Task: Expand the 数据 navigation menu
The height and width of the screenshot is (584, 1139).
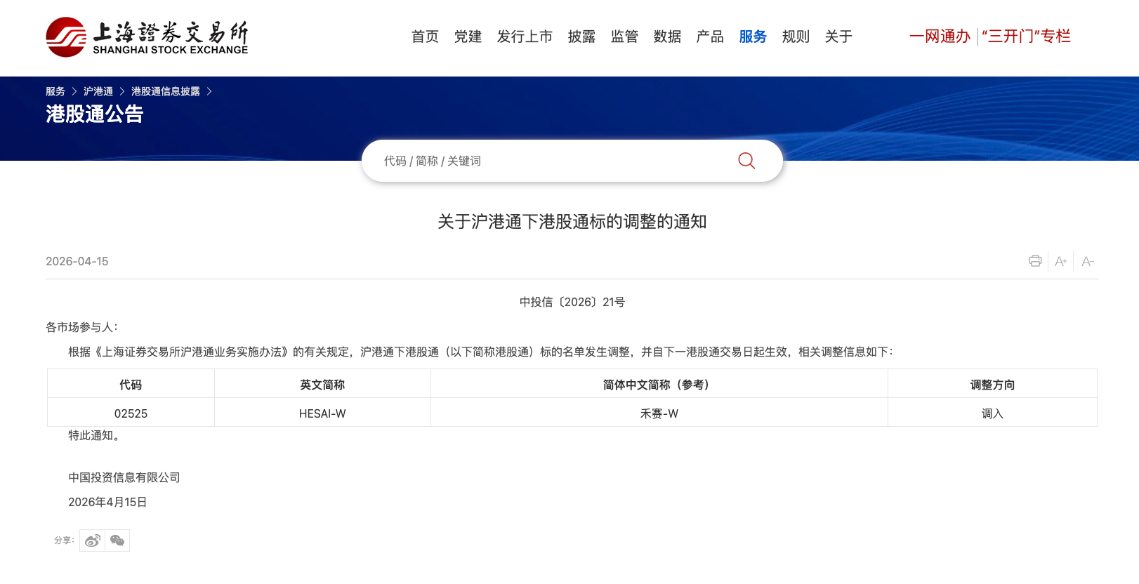Action: pyautogui.click(x=667, y=36)
